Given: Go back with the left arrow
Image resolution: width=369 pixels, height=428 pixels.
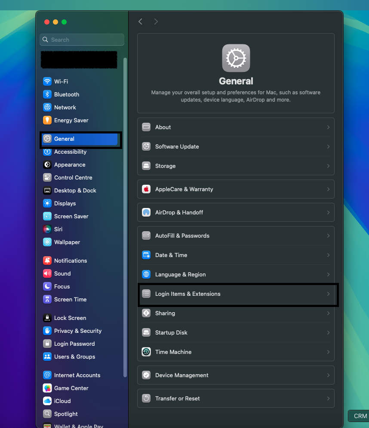Looking at the screenshot, I should [x=141, y=22].
